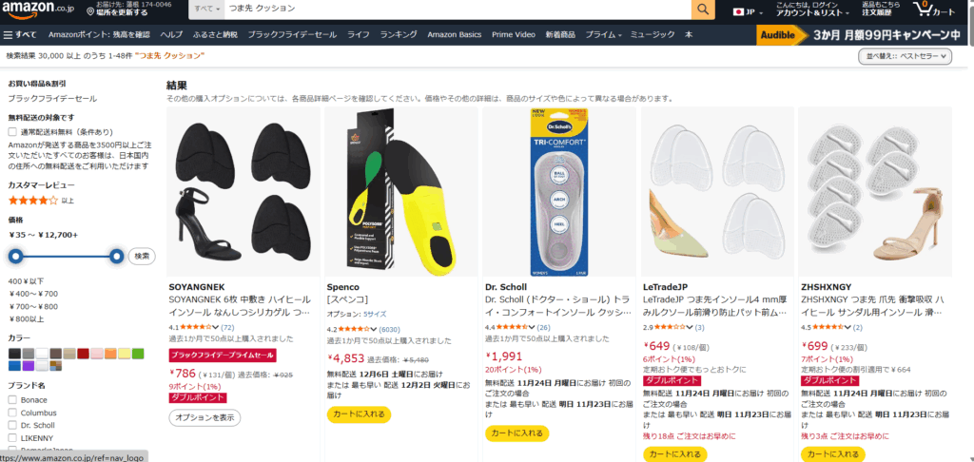Click the Dr. Scholl Tri-Comfort product image
Viewport: 974px width, 462px height.
pyautogui.click(x=559, y=192)
